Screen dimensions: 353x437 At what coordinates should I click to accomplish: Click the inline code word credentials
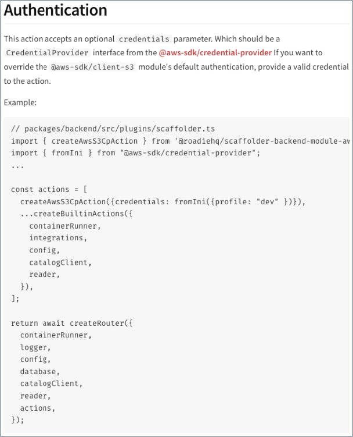[x=144, y=39]
